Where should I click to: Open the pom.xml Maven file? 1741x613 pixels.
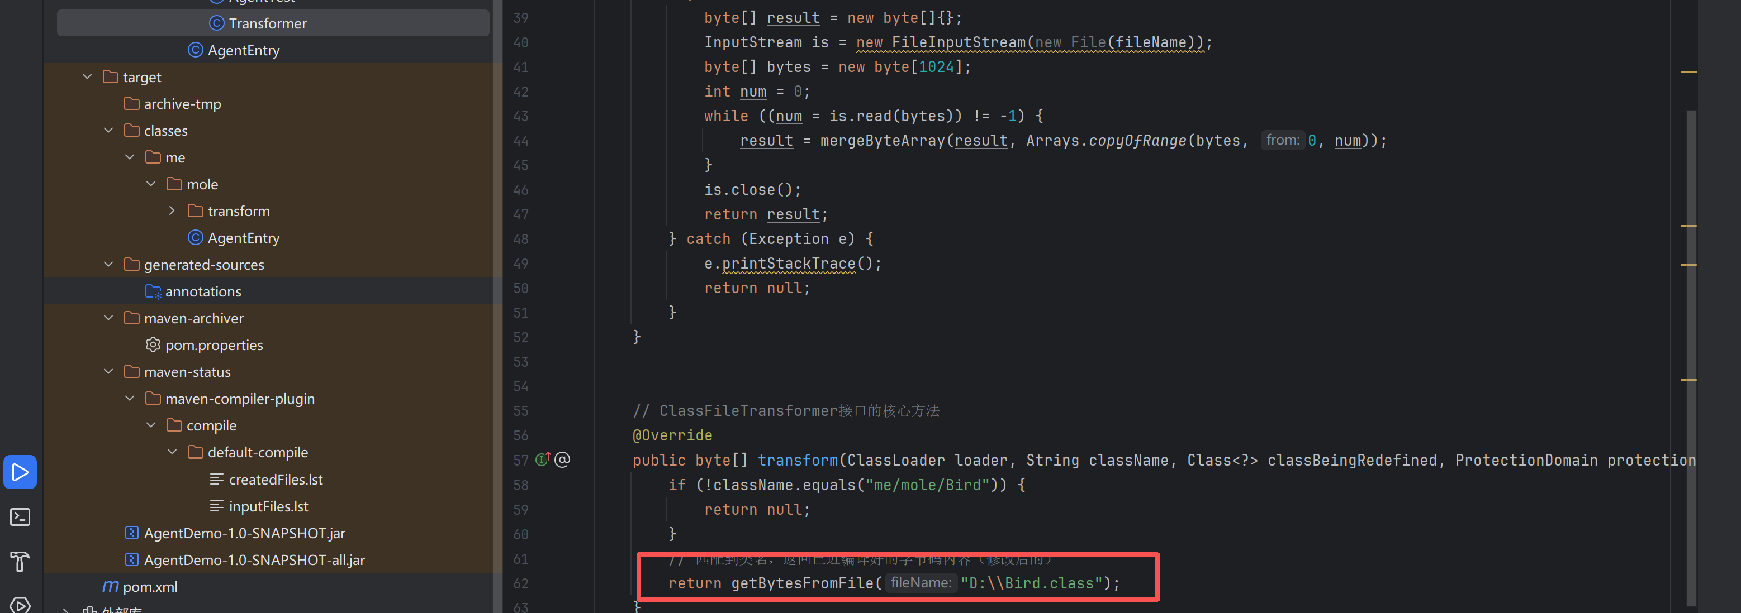tap(149, 587)
